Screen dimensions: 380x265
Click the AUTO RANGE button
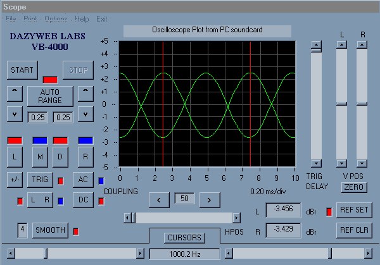click(x=49, y=96)
